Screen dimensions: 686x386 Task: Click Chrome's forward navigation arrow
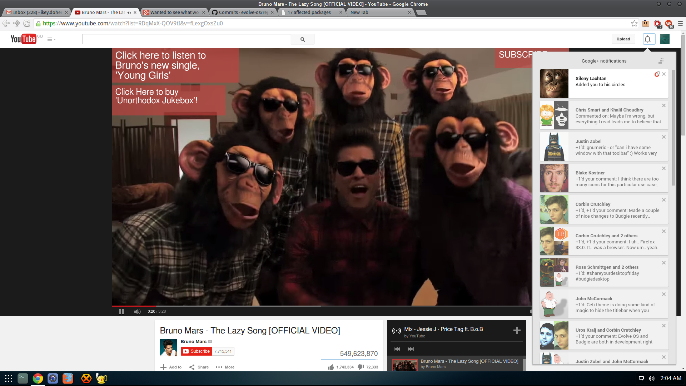coord(16,23)
